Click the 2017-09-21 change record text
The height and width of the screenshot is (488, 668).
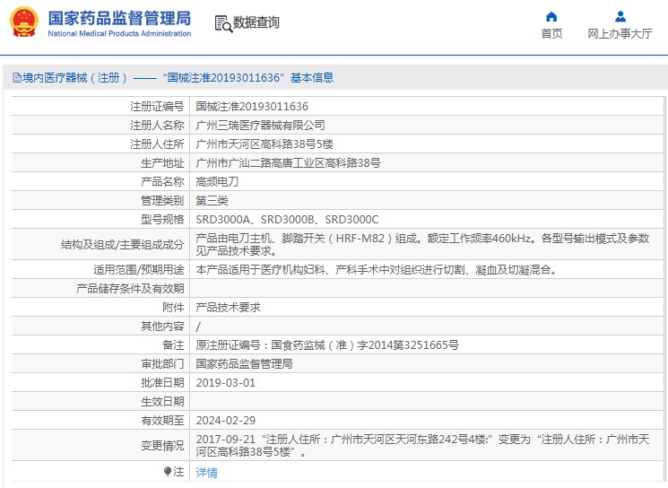coord(422,445)
